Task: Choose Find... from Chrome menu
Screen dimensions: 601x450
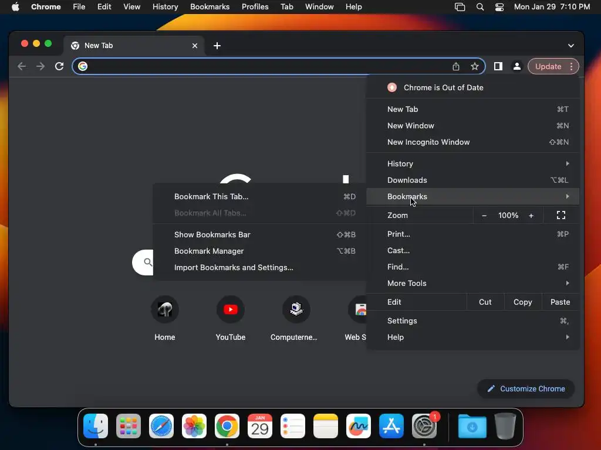Action: (x=473, y=267)
